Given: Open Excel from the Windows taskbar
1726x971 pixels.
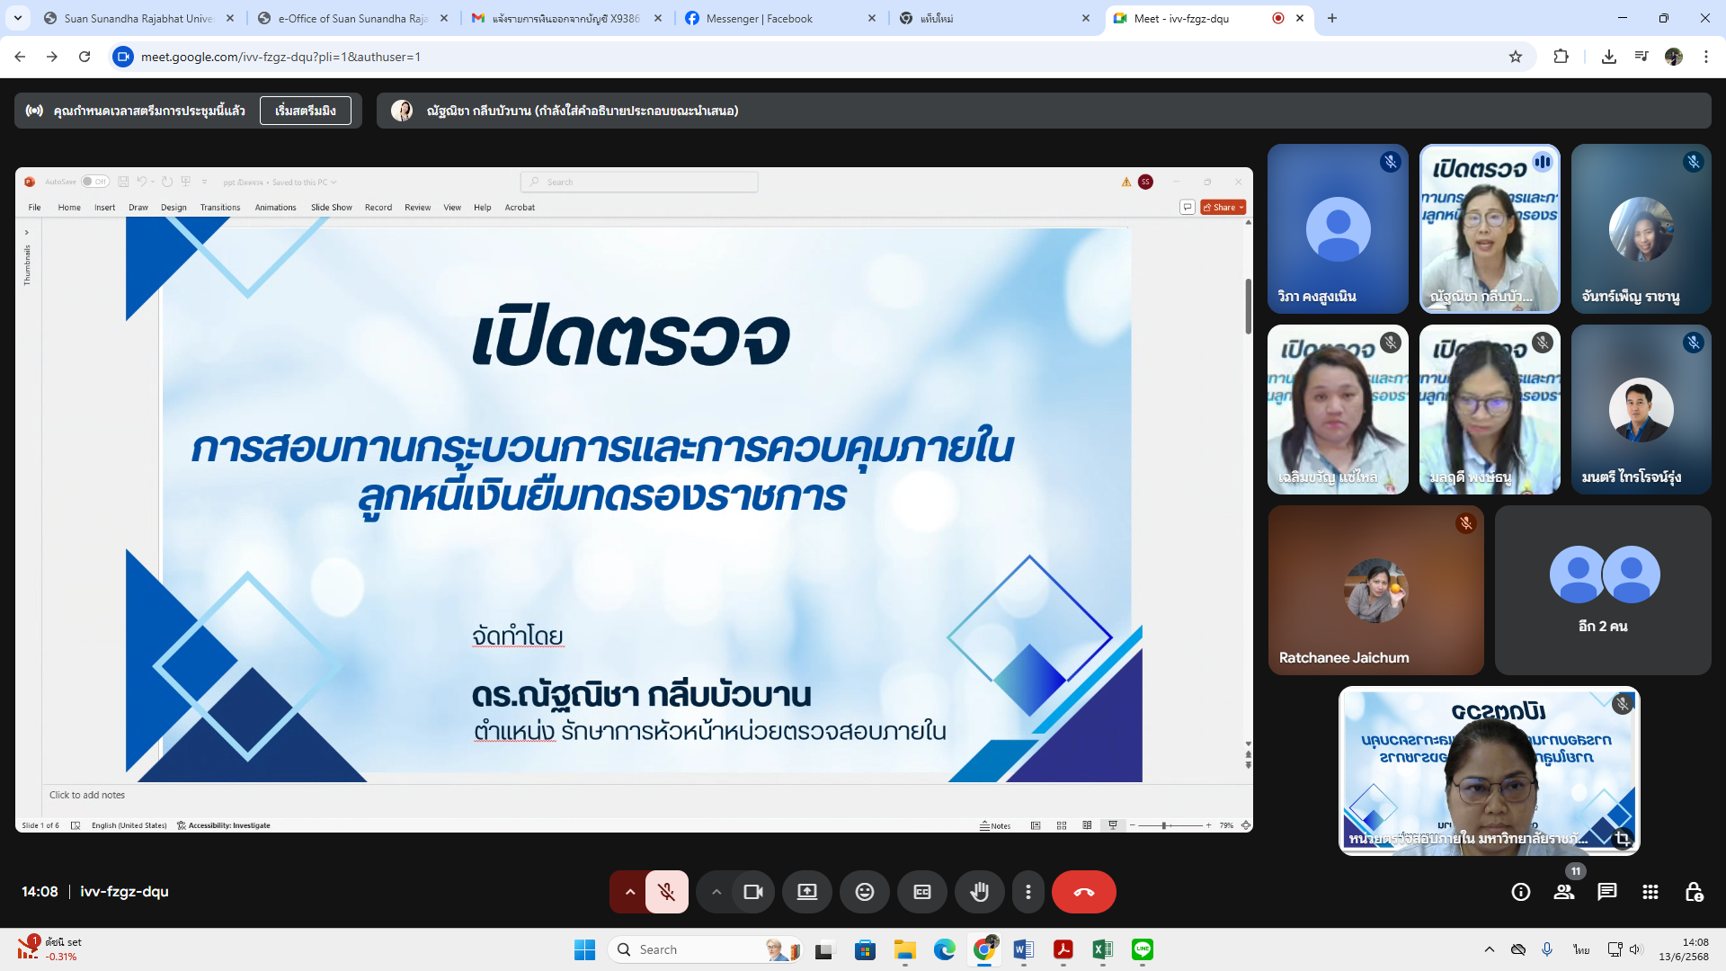Looking at the screenshot, I should click(x=1102, y=949).
